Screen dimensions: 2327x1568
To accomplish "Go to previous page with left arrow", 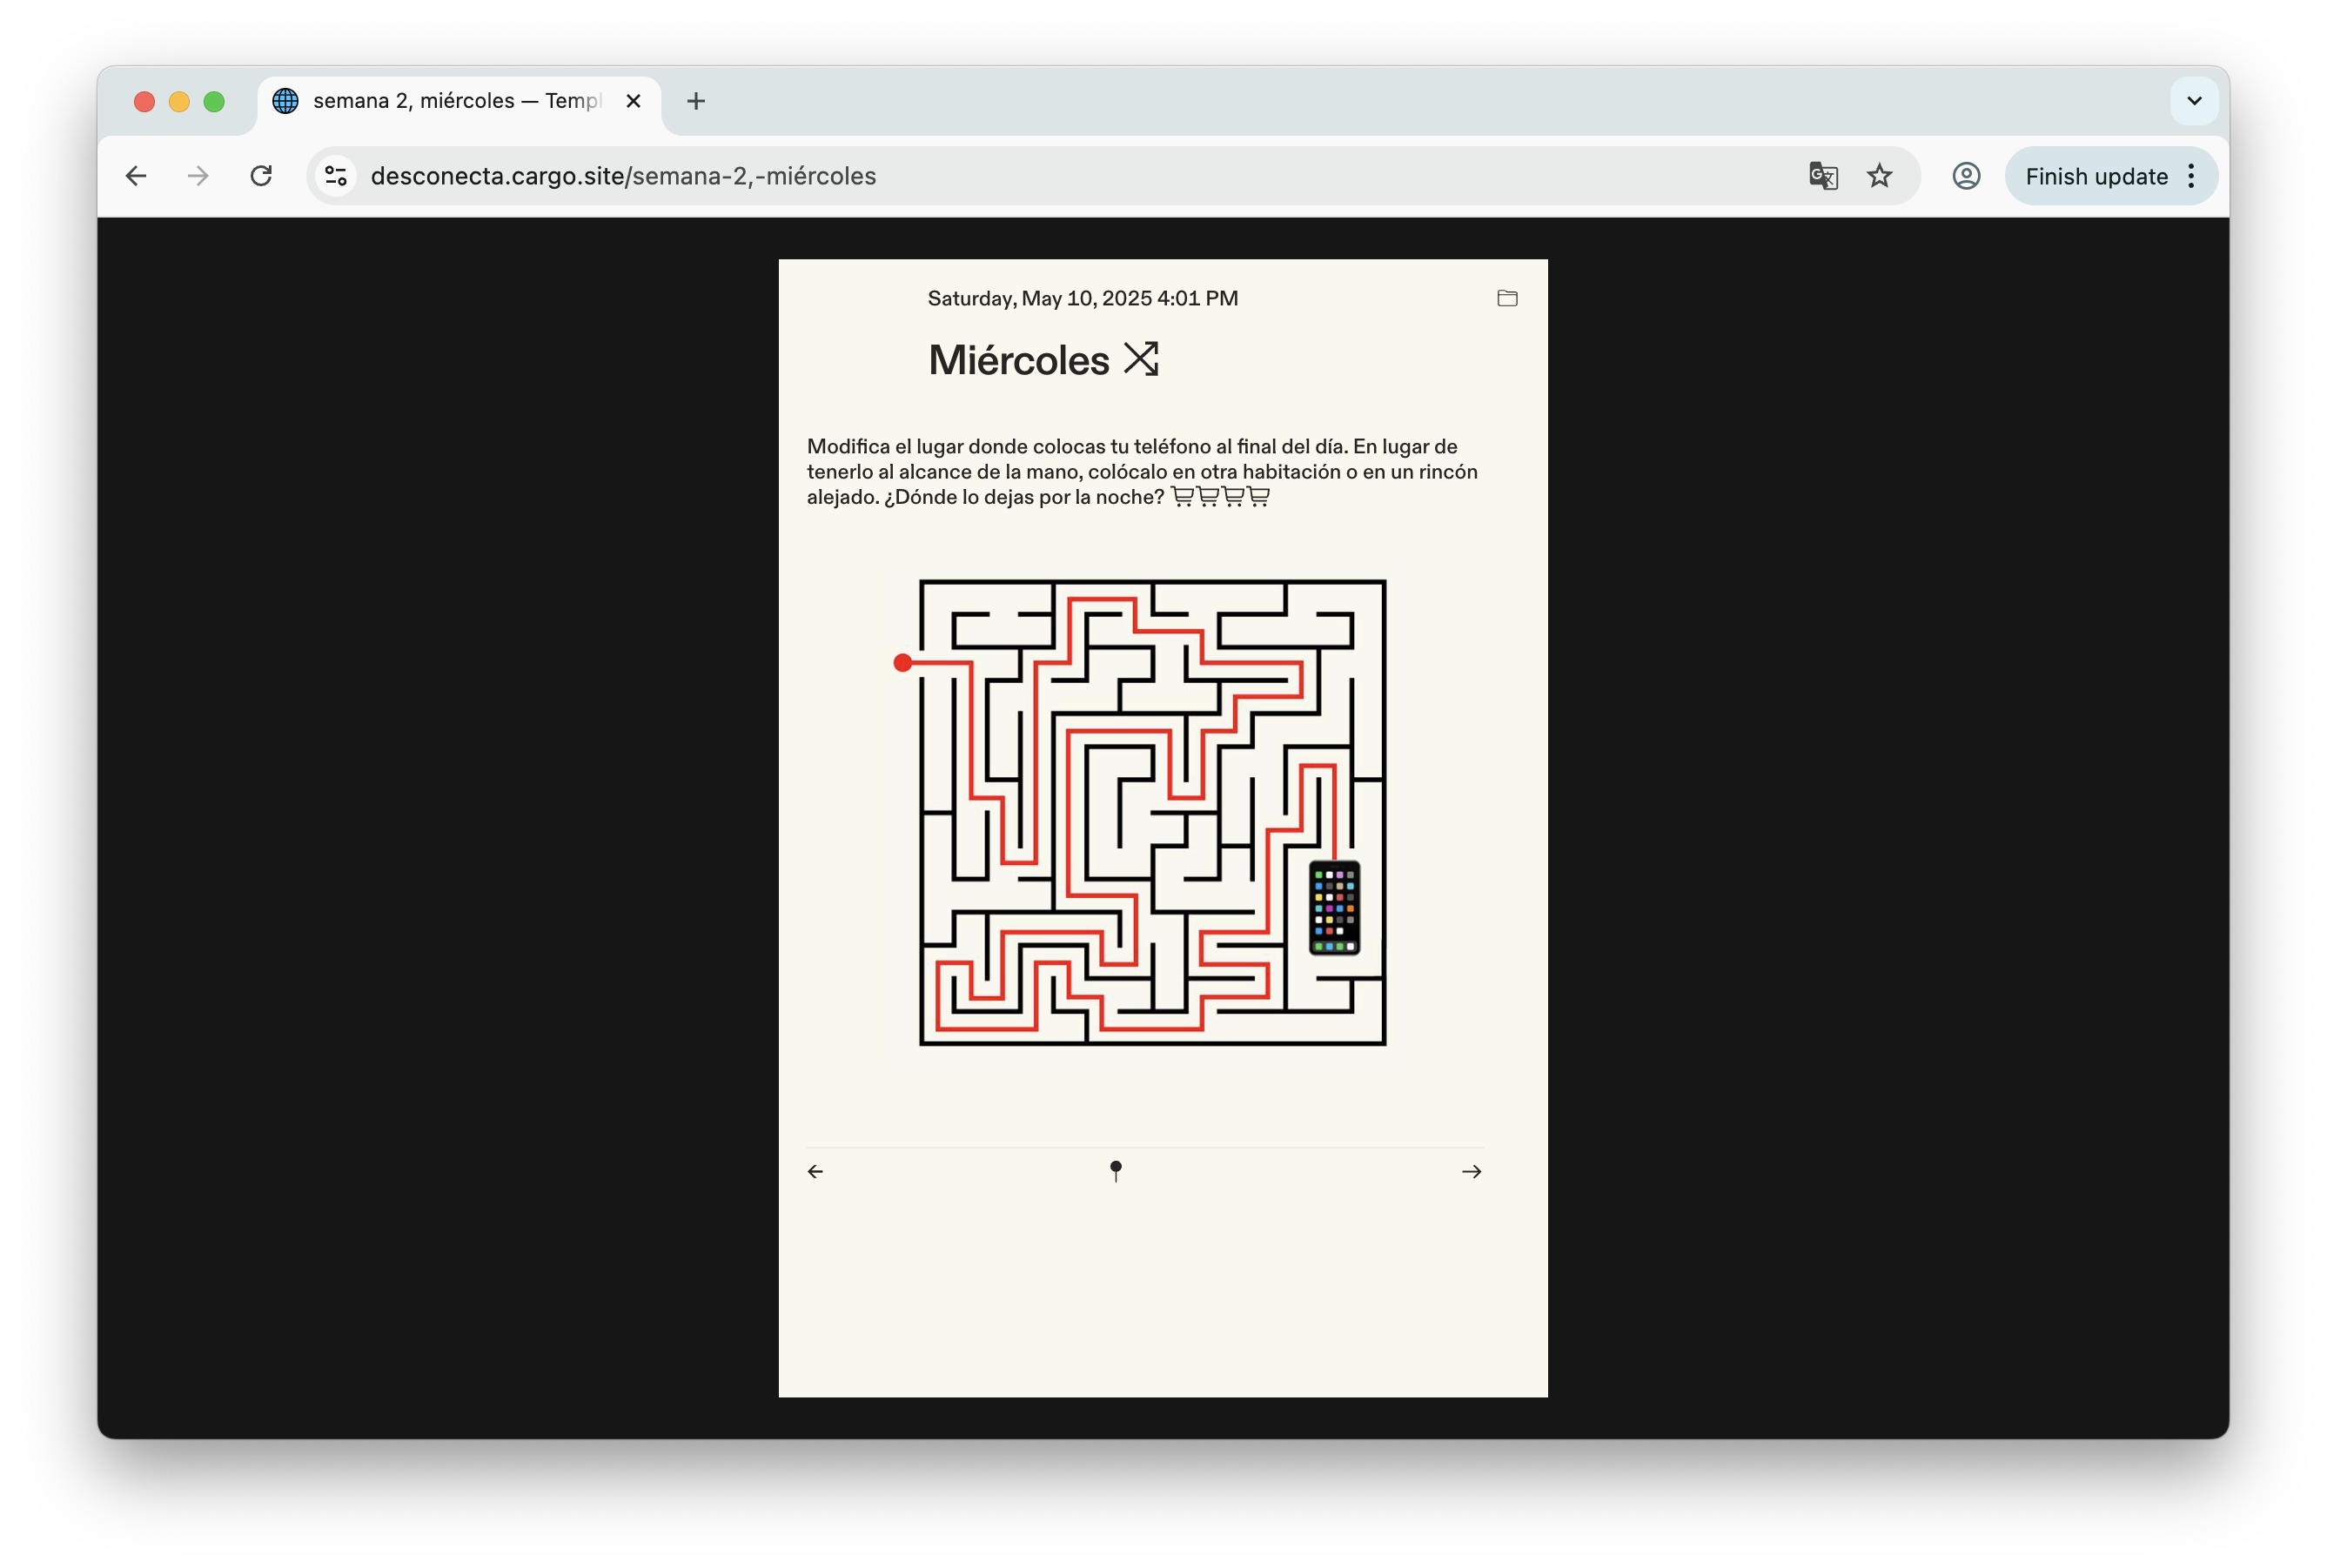I will (x=815, y=1171).
